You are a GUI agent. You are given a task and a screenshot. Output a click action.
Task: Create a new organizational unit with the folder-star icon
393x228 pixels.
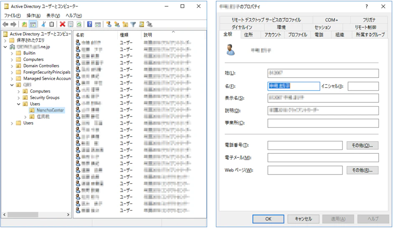(125, 24)
